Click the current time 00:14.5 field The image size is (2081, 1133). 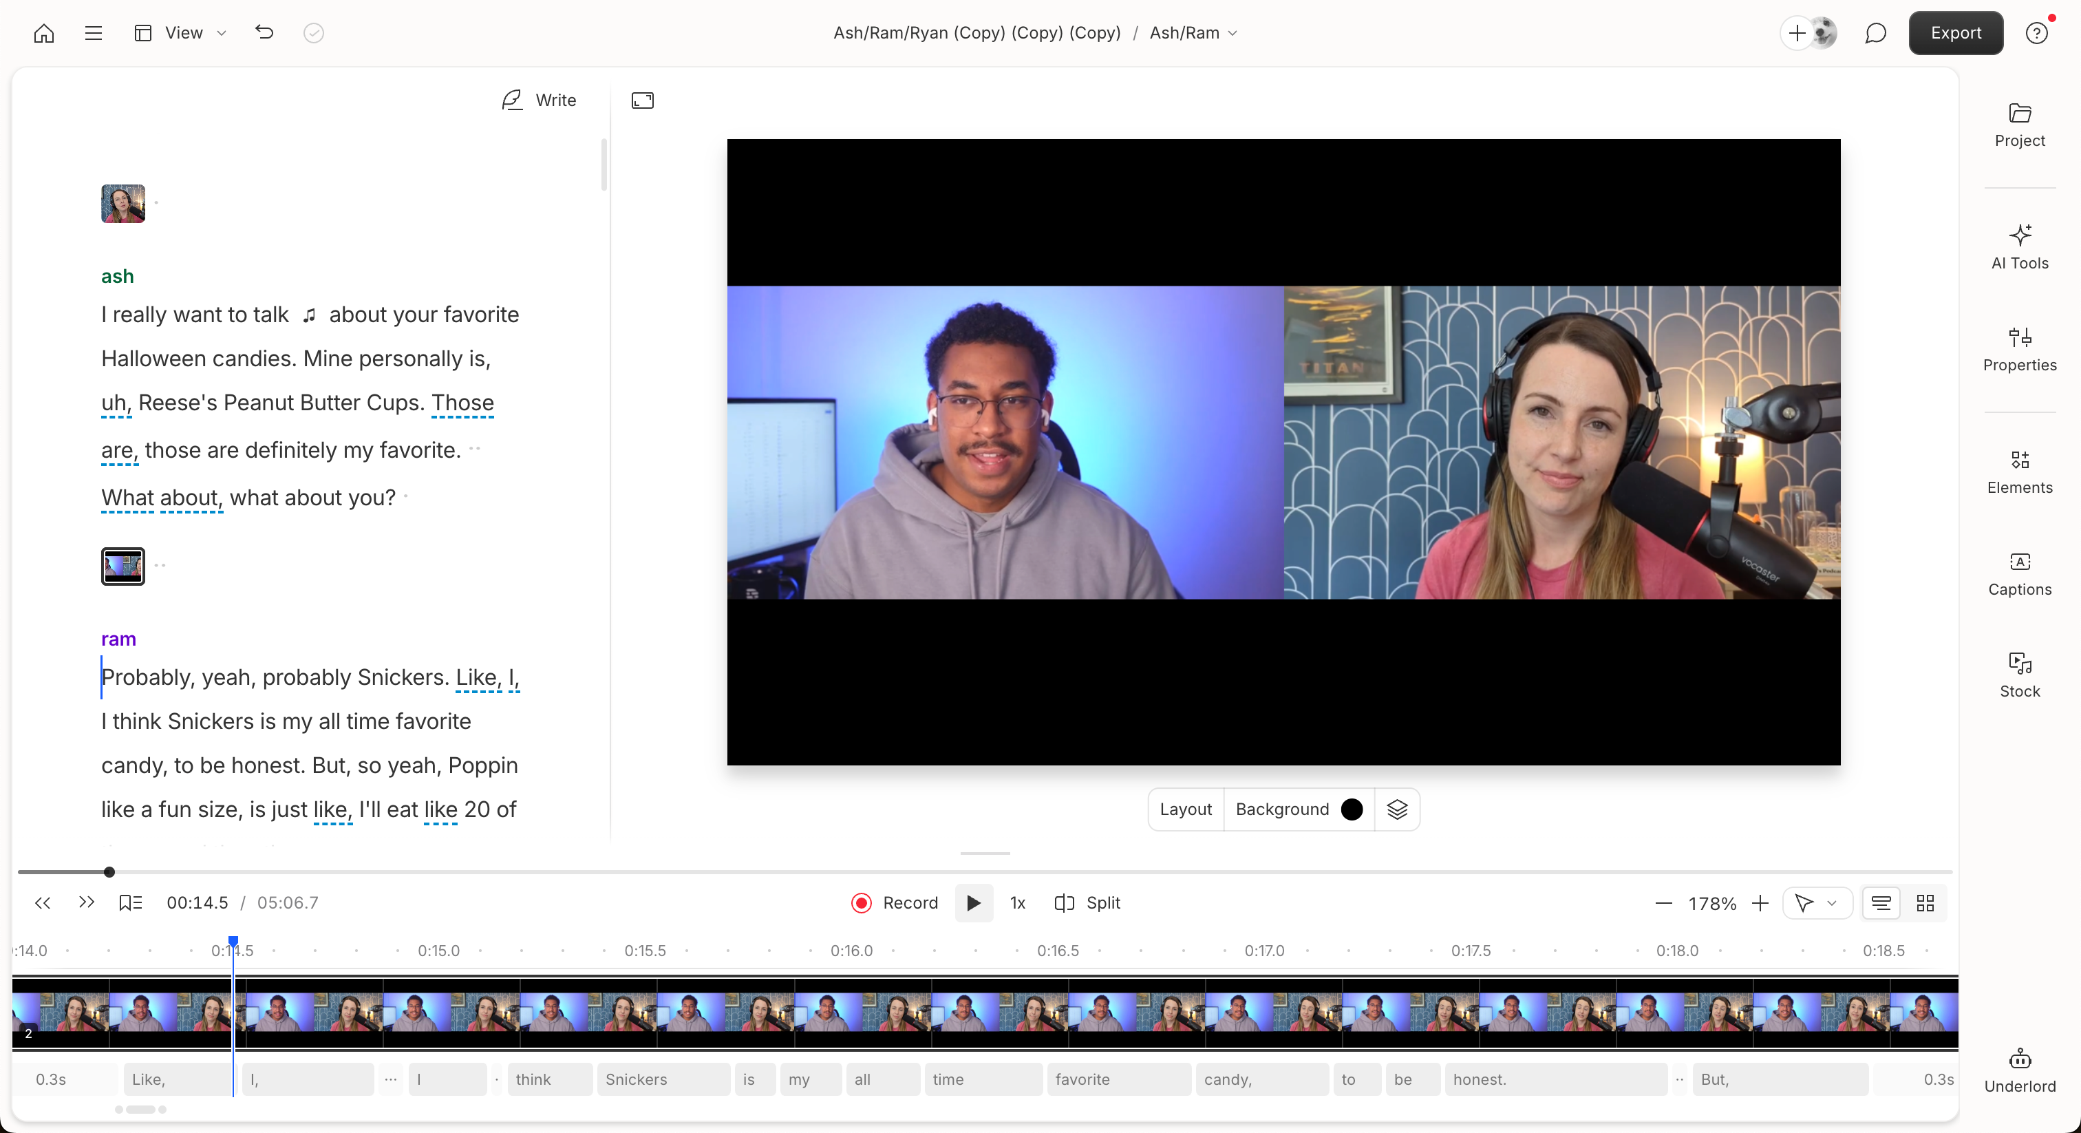197,902
